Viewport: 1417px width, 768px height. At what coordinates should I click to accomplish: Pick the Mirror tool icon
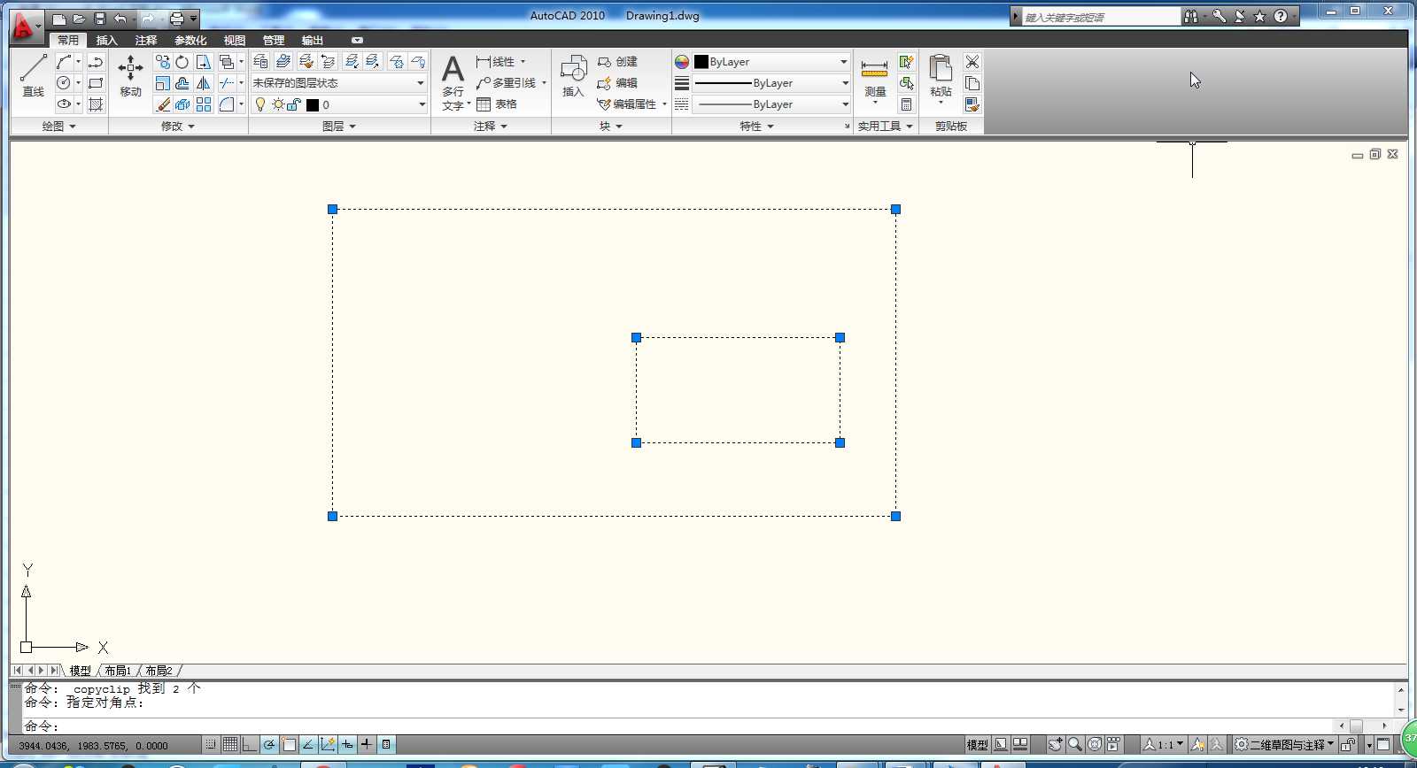(x=204, y=83)
